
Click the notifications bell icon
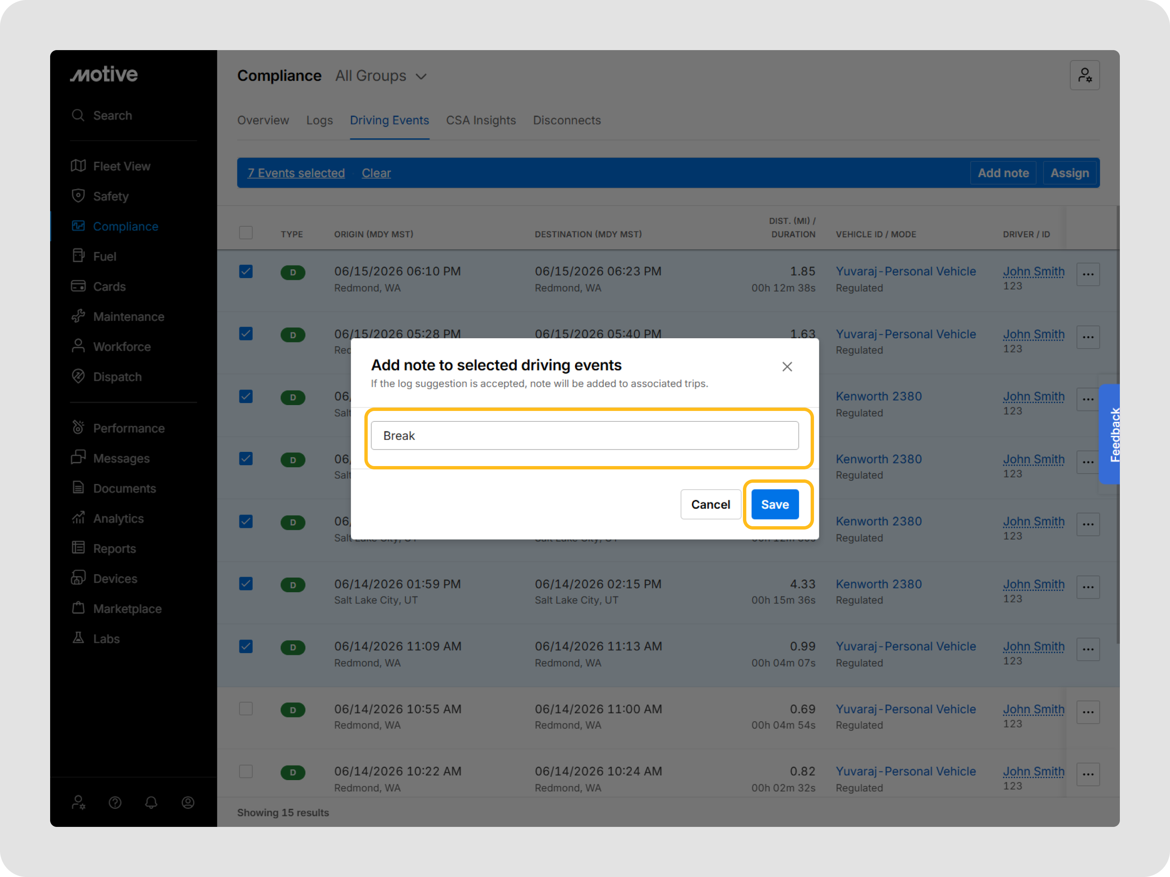click(x=151, y=803)
